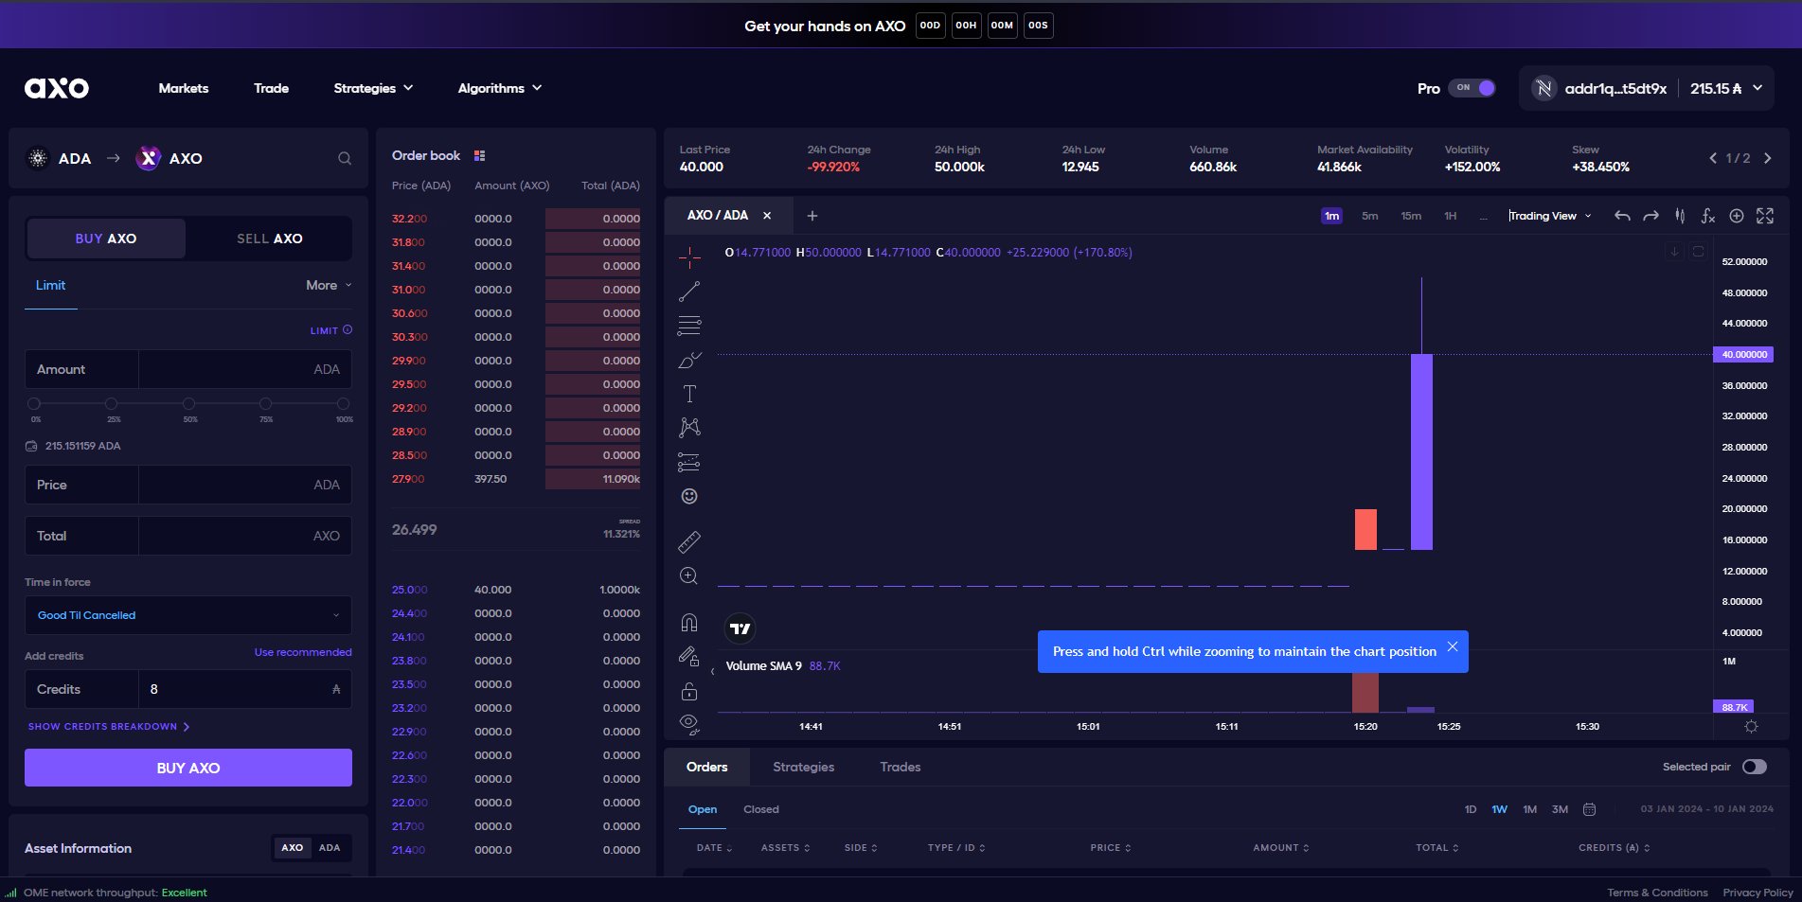The width and height of the screenshot is (1802, 902).
Task: Set amount slider to 100%
Action: tap(343, 403)
